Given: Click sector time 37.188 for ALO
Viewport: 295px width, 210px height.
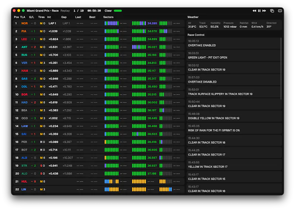Looking at the screenshot, I should pos(152,174).
